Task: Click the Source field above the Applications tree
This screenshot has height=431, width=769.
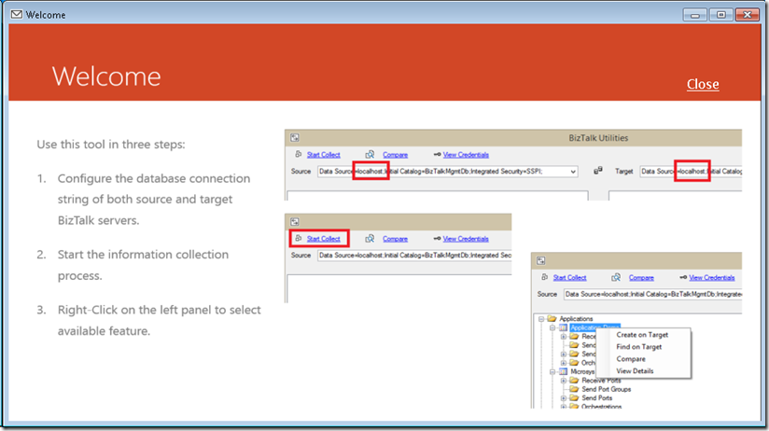Action: [x=652, y=294]
